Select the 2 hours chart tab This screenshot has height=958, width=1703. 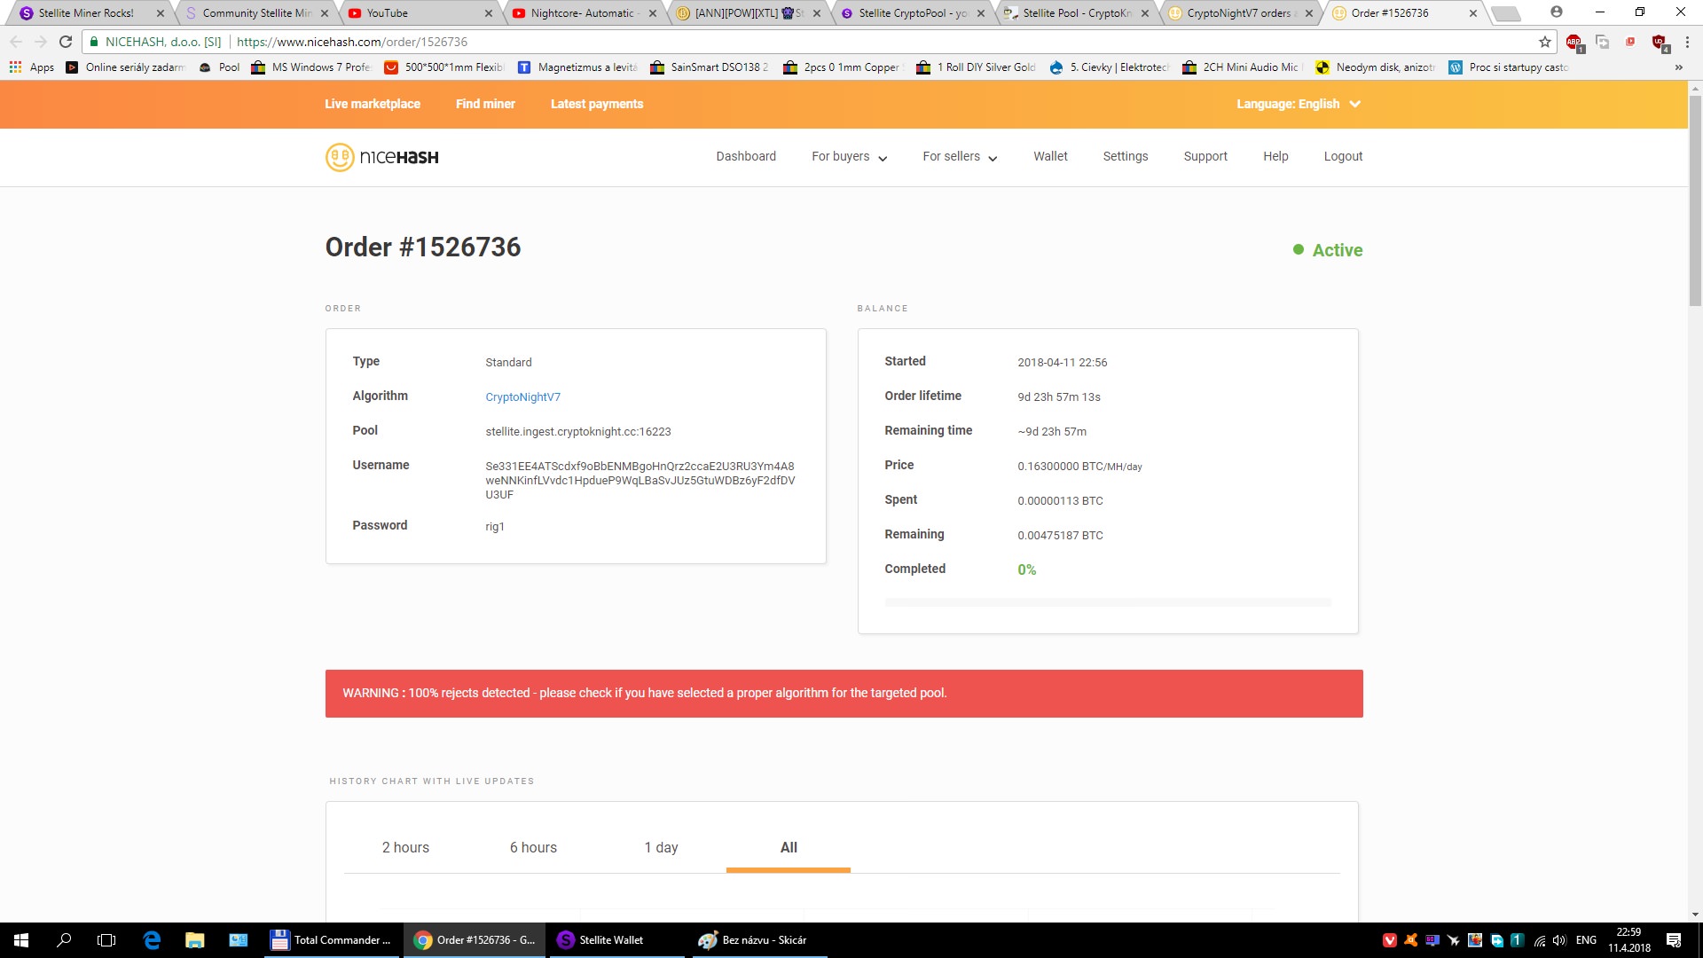(x=405, y=848)
